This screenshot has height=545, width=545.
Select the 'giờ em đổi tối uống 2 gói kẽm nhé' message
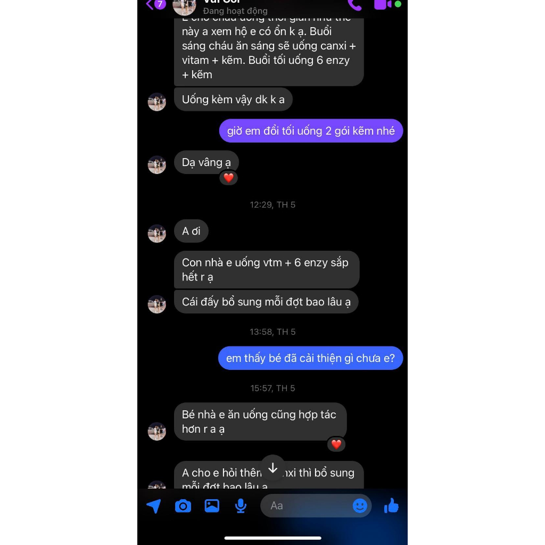[x=311, y=131]
